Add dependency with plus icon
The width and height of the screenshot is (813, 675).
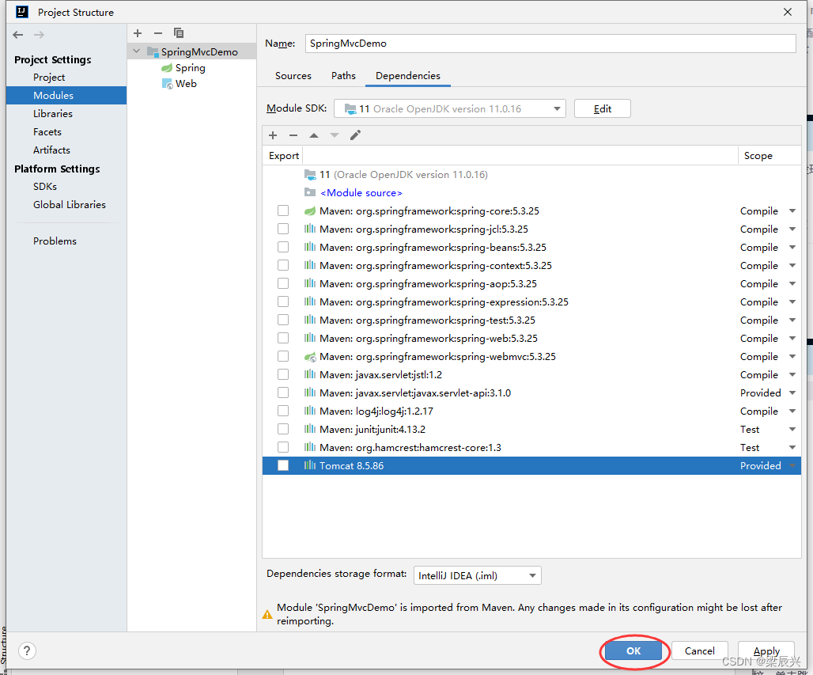[x=273, y=135]
